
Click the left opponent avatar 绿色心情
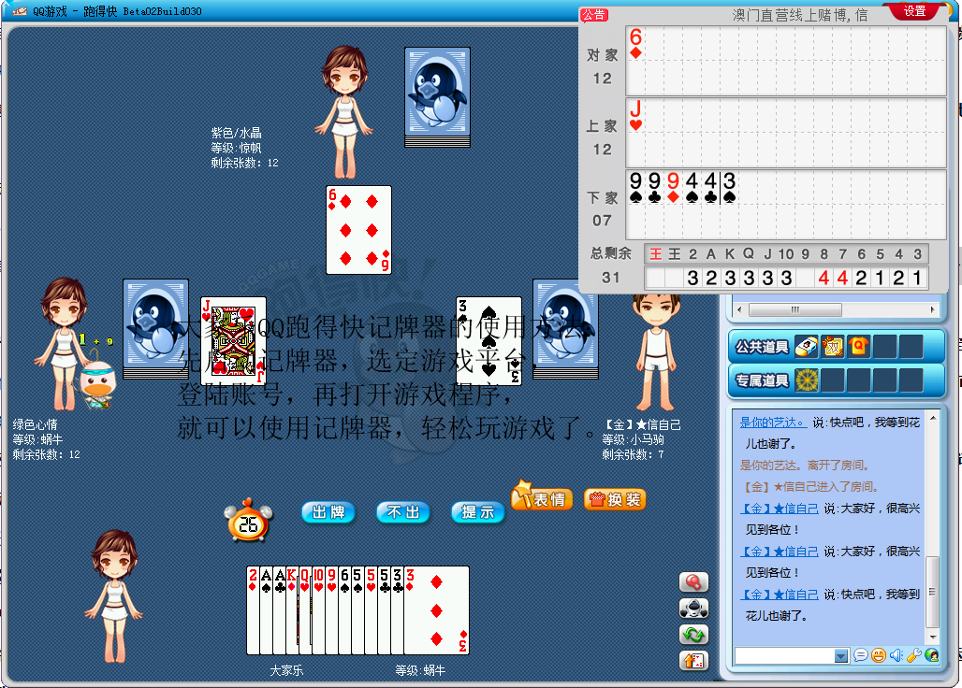(63, 344)
